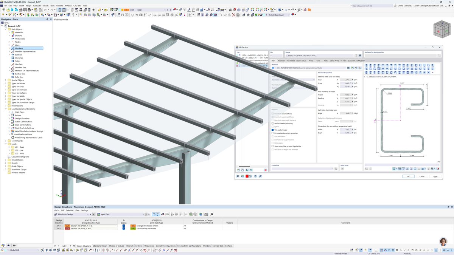This screenshot has height=255, width=454.
Task: Enable Stress smoothing to avoid singularities
Action: (x=272, y=146)
